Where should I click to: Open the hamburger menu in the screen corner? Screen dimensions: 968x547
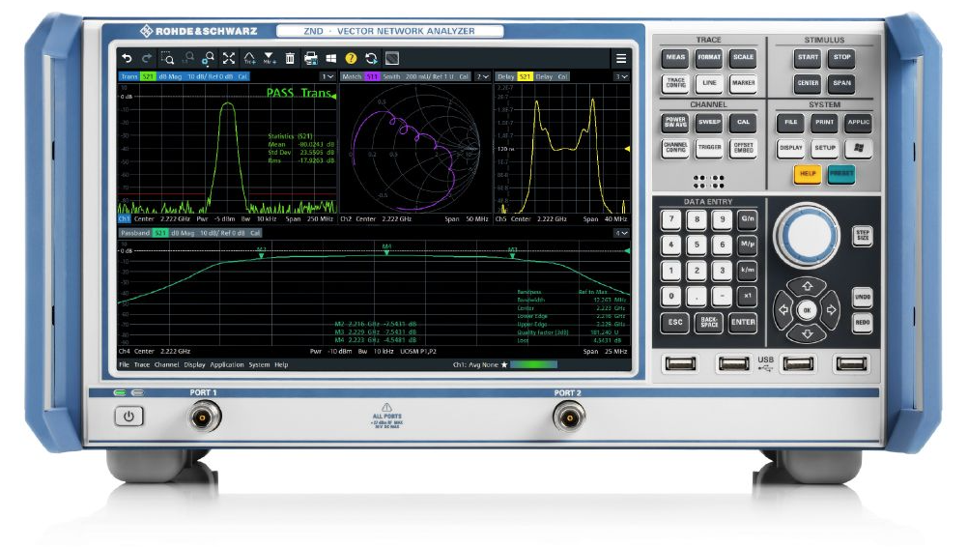[x=621, y=59]
